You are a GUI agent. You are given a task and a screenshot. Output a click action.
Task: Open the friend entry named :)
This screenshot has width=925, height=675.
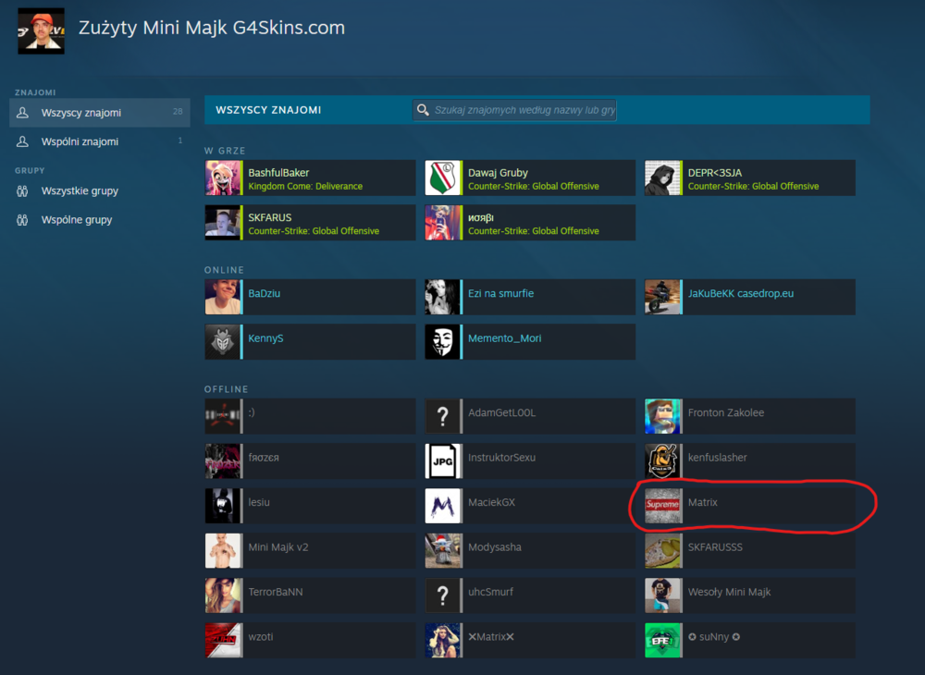(x=310, y=416)
